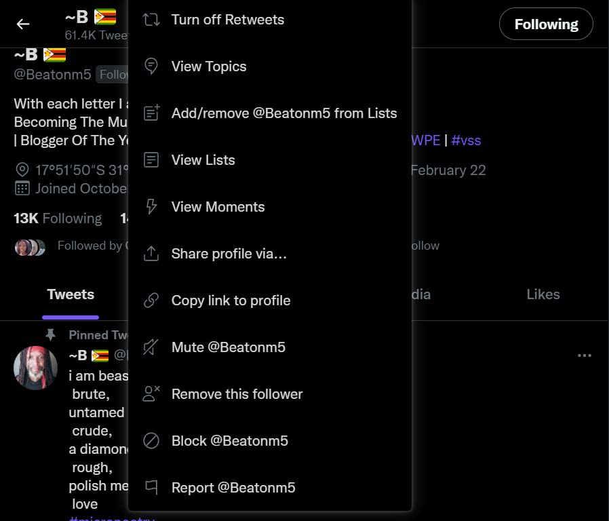Viewport: 609px width, 521px height.
Task: Click the pinned tweet's profile photo
Action: pos(35,368)
